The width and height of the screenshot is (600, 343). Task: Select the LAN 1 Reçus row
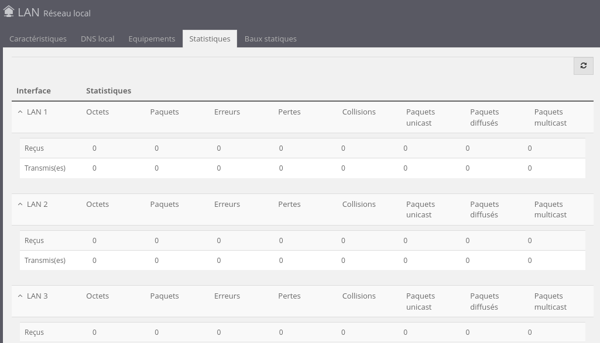click(34, 148)
